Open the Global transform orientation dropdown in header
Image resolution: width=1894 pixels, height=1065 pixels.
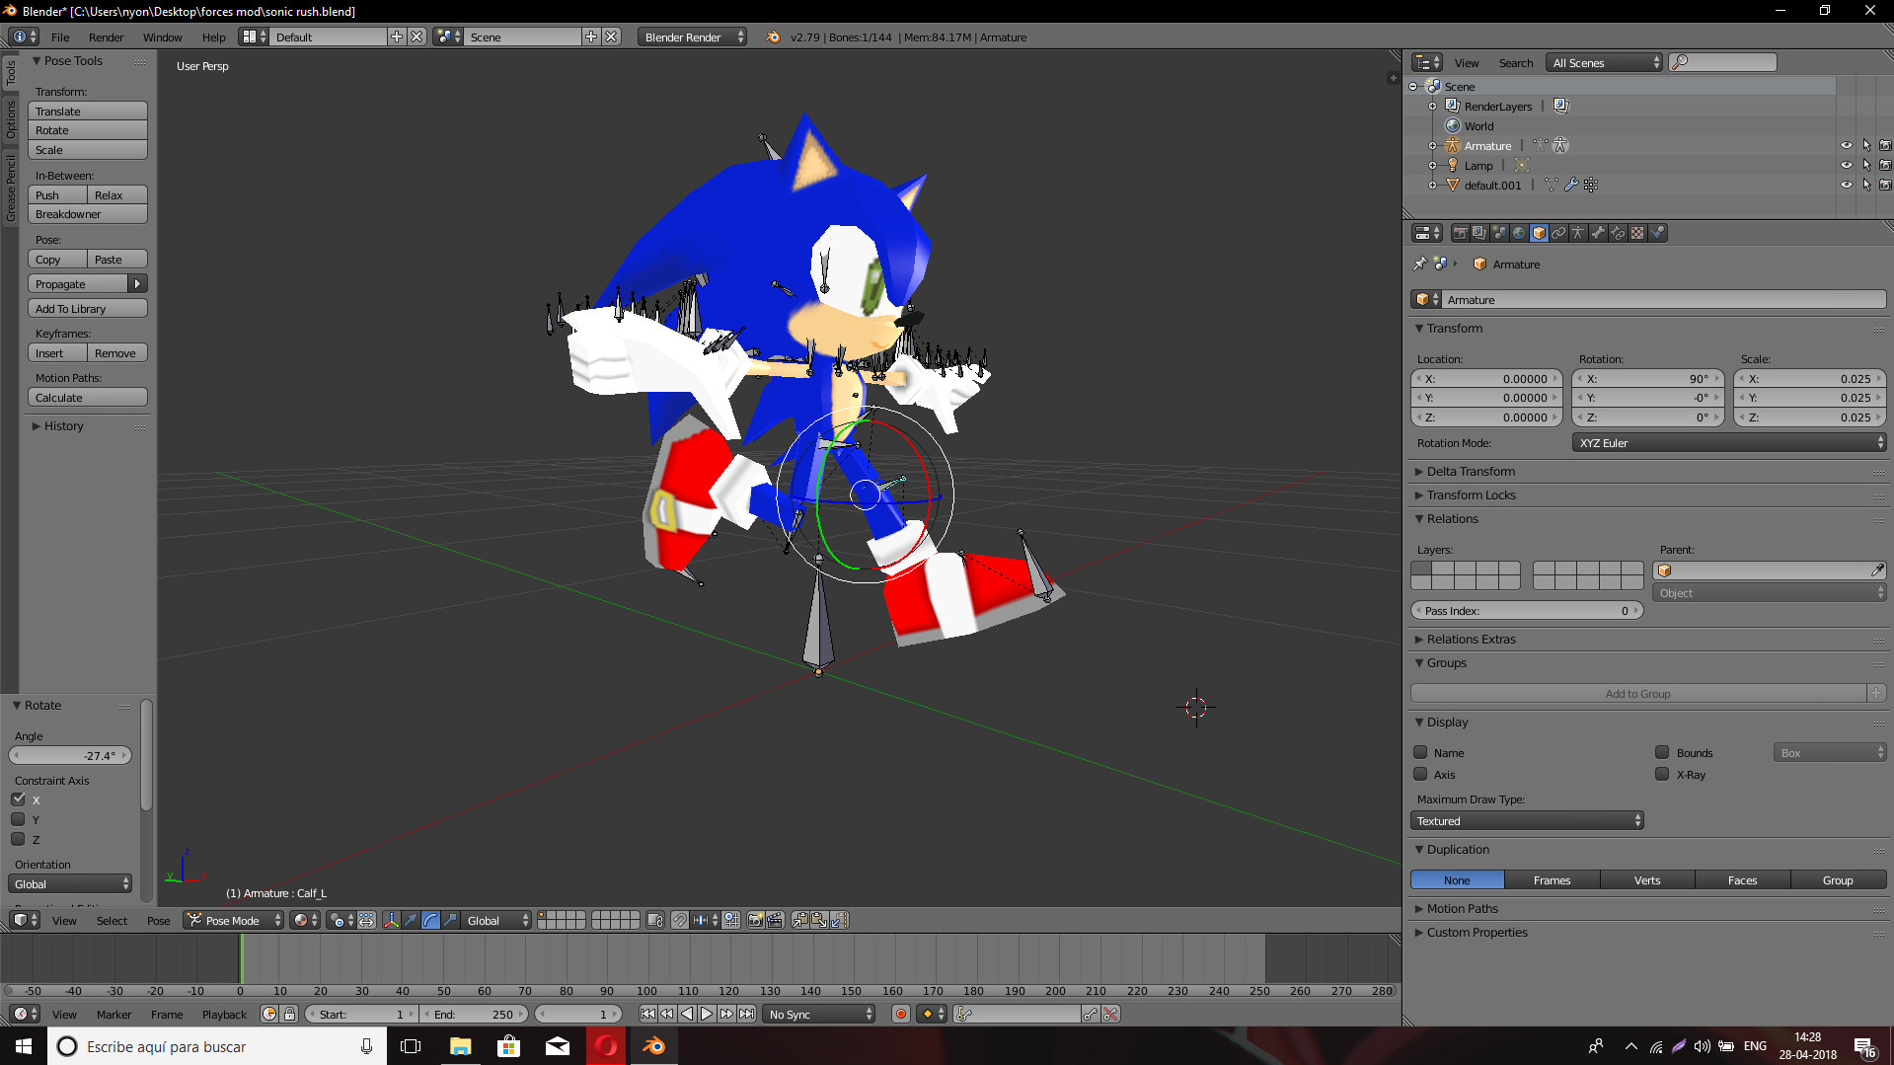497,920
